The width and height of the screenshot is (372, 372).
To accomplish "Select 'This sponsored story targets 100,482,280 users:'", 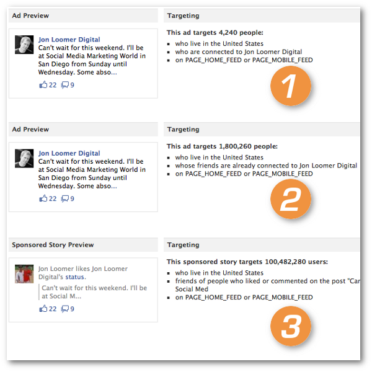I will click(247, 262).
